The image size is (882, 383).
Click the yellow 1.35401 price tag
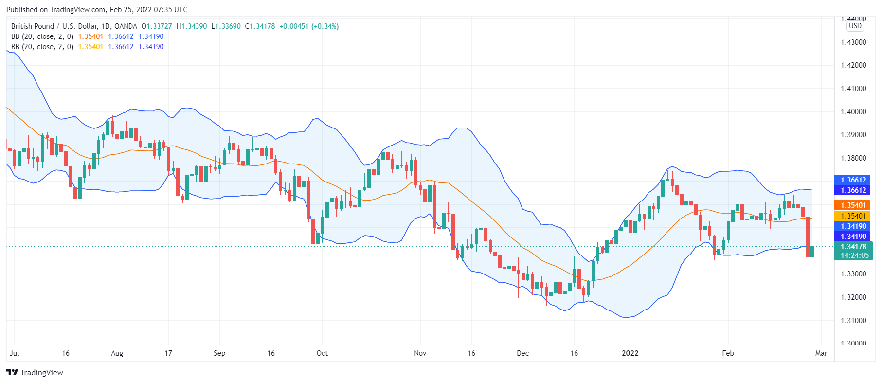tap(853, 216)
